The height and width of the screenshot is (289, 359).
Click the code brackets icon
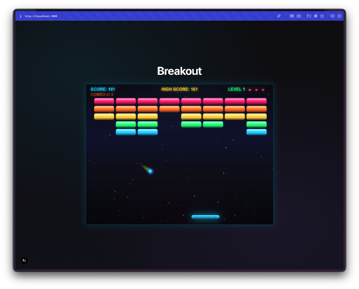click(x=333, y=16)
